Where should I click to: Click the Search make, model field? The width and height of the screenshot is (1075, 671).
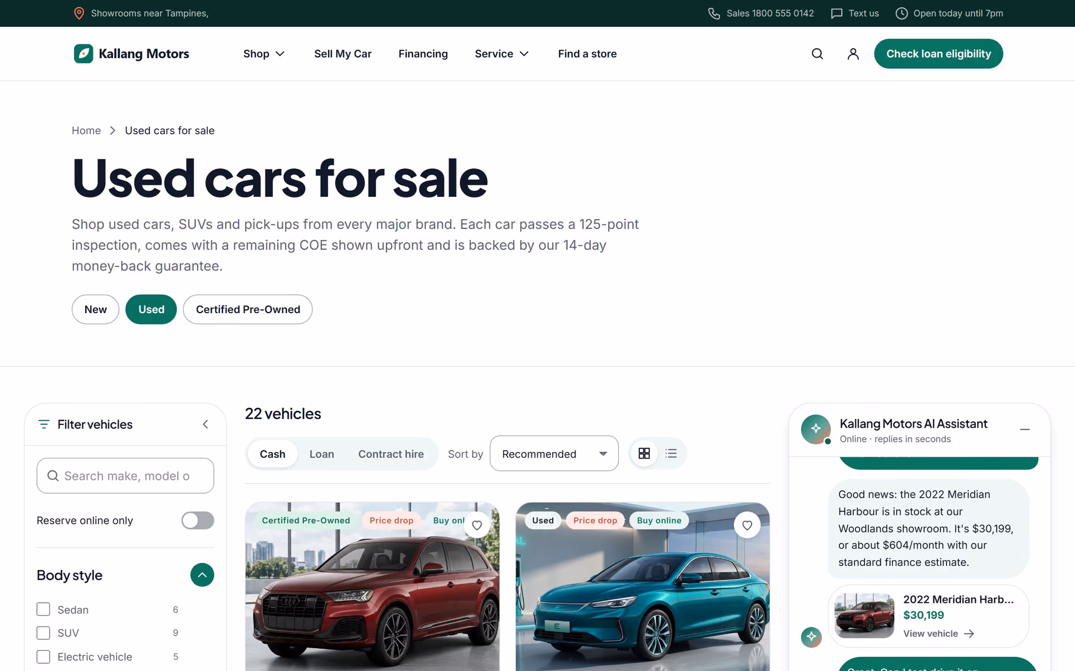pyautogui.click(x=125, y=476)
